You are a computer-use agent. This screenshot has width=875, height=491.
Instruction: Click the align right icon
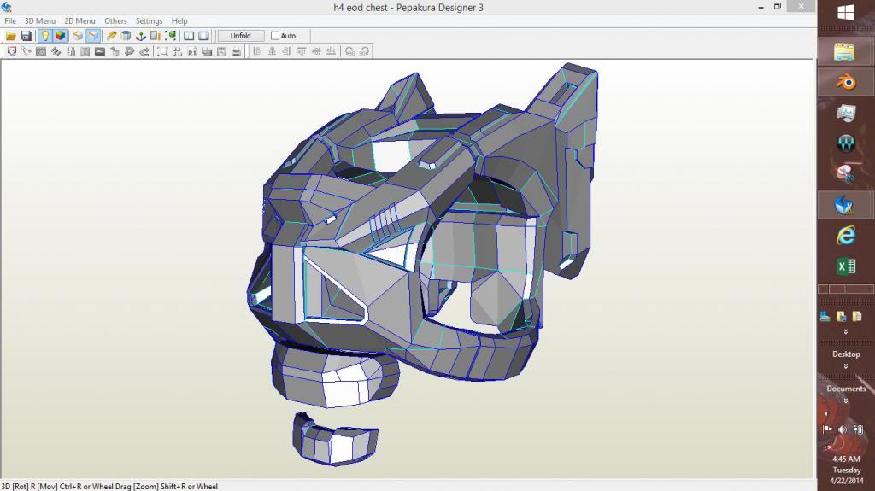287,51
